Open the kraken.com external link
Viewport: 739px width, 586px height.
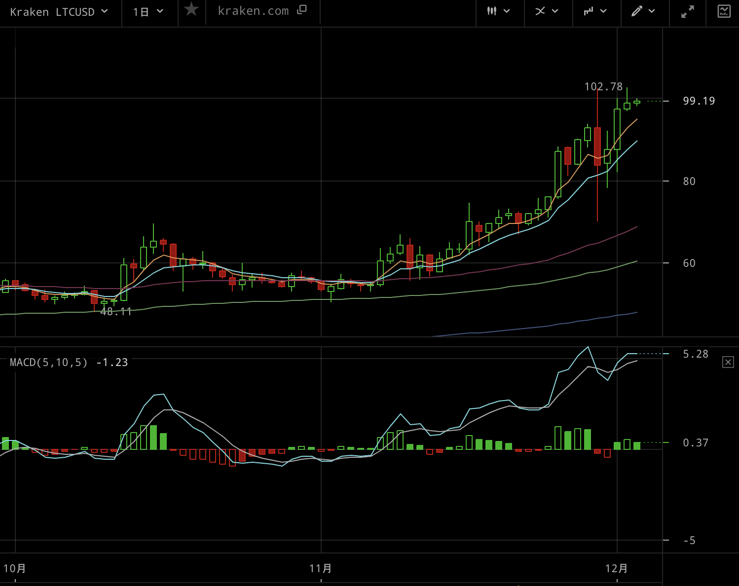click(262, 11)
